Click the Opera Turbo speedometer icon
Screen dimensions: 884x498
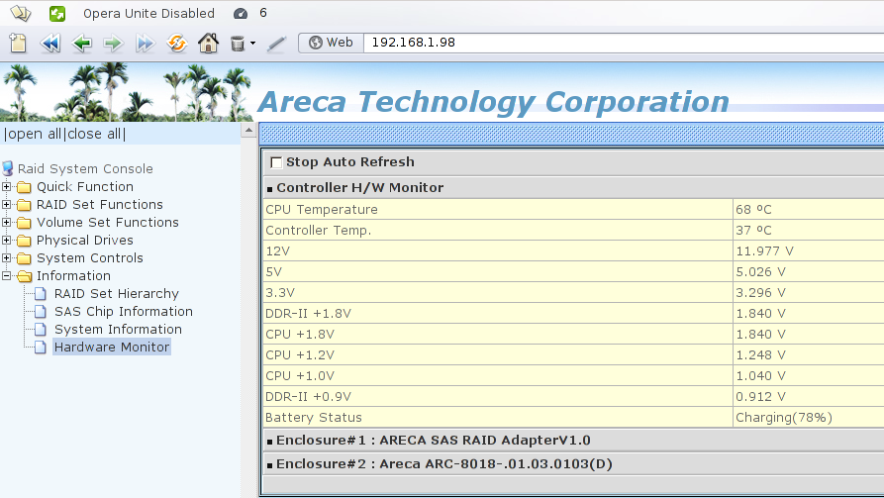241,14
